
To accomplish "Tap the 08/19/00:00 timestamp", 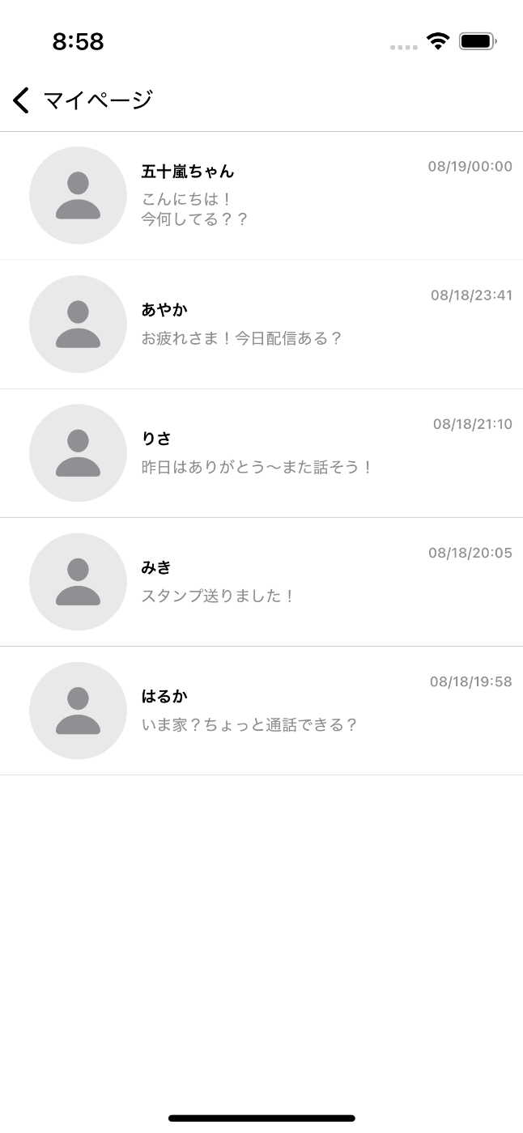I will 470,167.
